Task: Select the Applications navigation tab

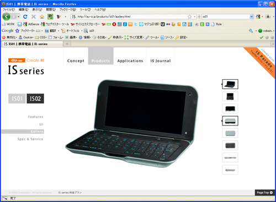Action: [x=130, y=61]
